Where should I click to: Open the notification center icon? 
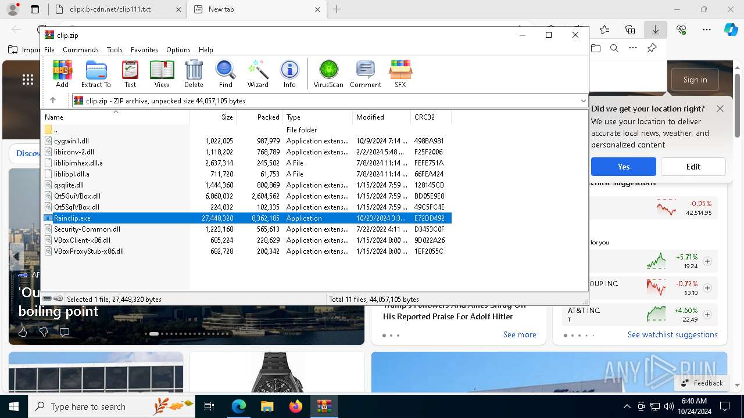click(725, 406)
